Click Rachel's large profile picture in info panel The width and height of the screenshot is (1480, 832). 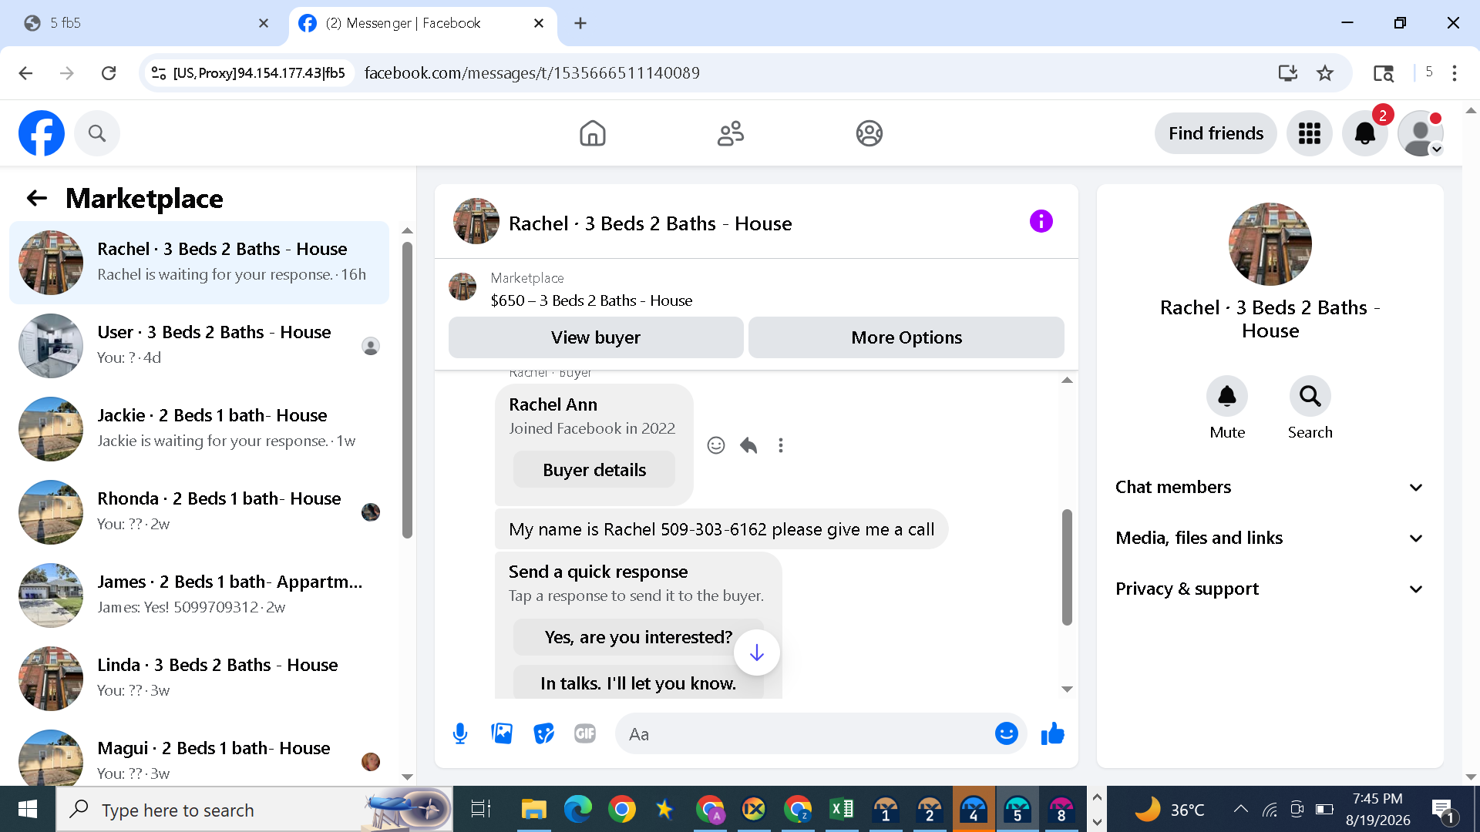(x=1270, y=244)
